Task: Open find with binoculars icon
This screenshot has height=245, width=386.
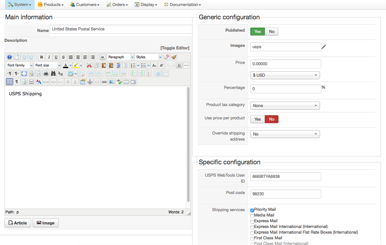Action: tap(53, 73)
